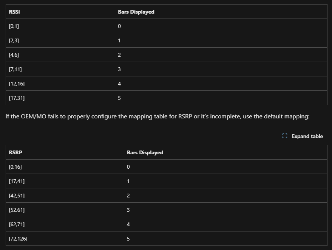
Task: Select the RSSI column header
Action: pyautogui.click(x=14, y=12)
